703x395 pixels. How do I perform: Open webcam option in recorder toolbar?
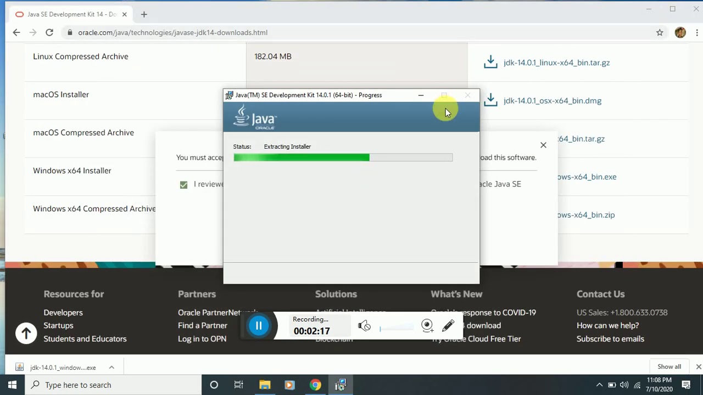427,326
